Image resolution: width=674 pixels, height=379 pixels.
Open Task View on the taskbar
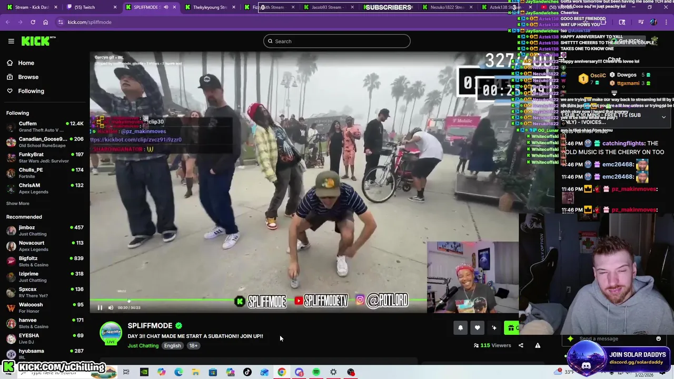126,373
